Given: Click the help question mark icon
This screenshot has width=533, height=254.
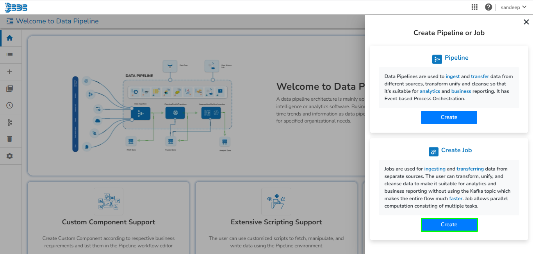Looking at the screenshot, I should [x=488, y=7].
